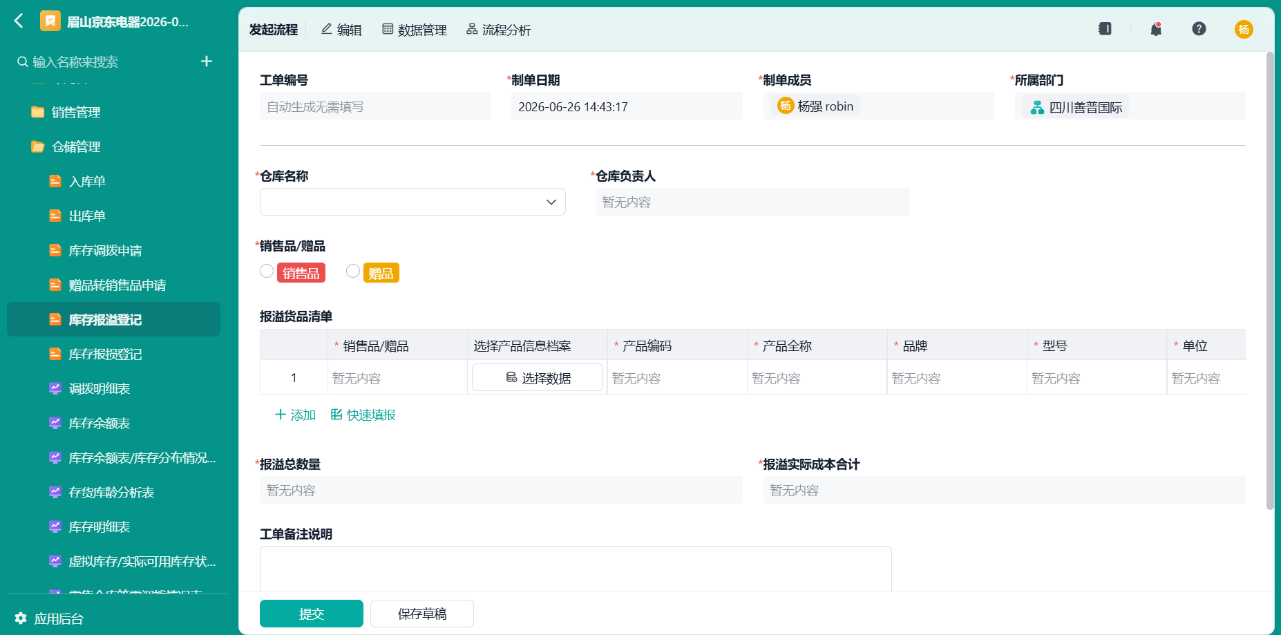Image resolution: width=1281 pixels, height=635 pixels.
Task: Switch to 流程分析 tab
Action: coord(498,30)
